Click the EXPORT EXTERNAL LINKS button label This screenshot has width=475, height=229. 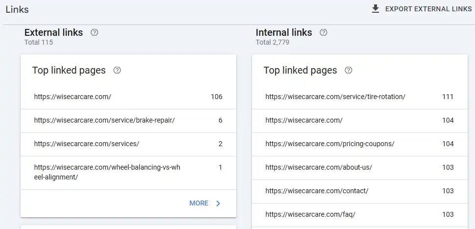pos(428,9)
